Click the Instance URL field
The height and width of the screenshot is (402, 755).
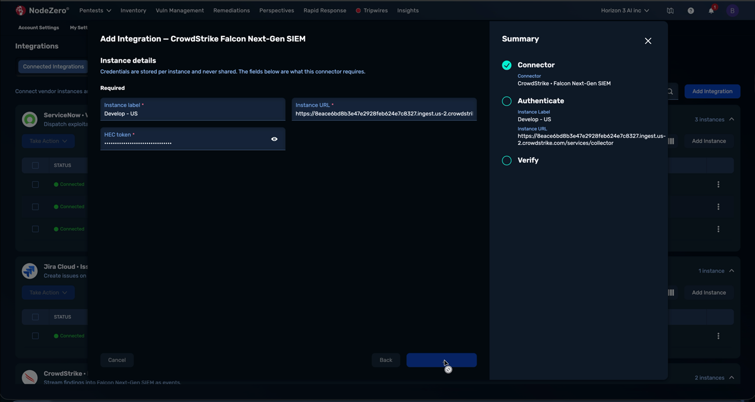click(384, 109)
